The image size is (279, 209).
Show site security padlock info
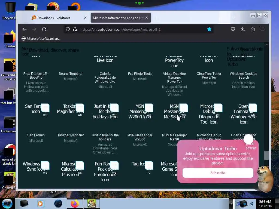point(75,29)
